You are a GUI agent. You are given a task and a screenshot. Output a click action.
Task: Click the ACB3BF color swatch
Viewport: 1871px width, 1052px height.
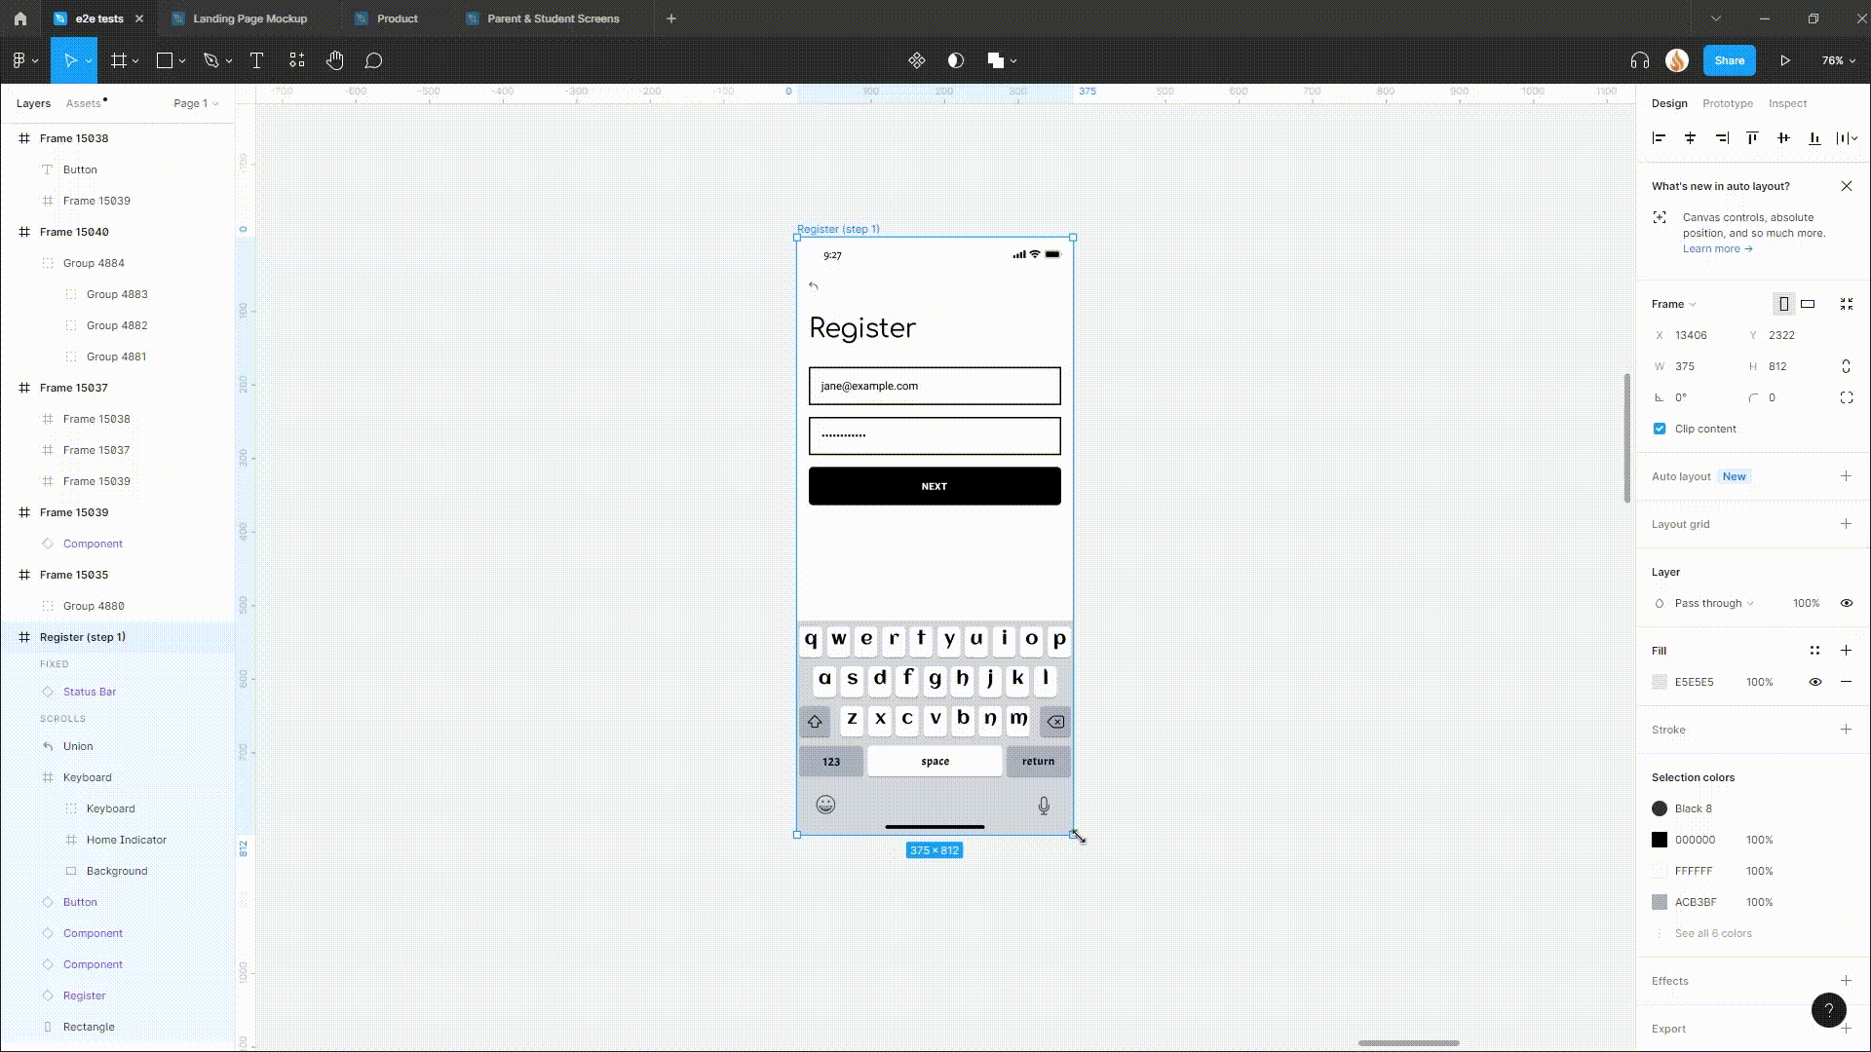point(1659,902)
